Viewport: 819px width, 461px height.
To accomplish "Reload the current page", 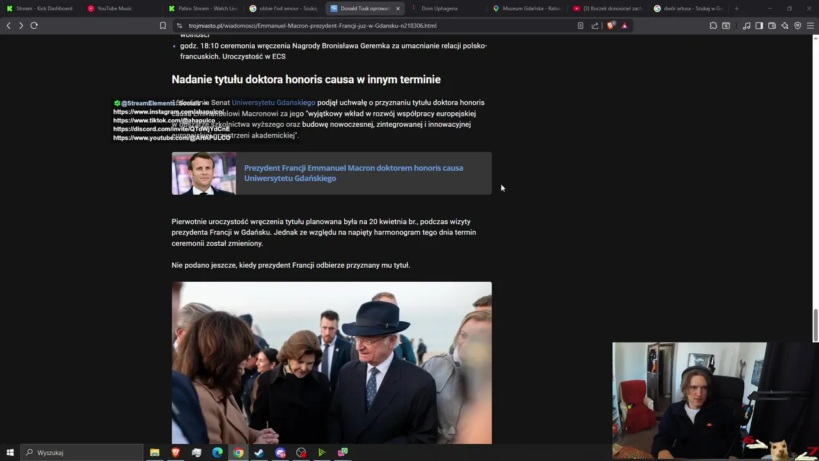I will pos(34,26).
